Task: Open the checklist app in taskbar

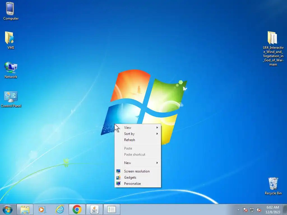Action: tap(112, 209)
